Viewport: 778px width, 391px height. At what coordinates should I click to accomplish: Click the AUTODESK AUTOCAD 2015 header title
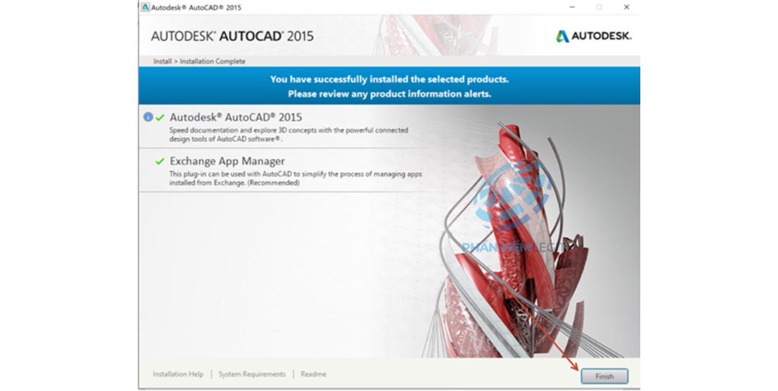click(x=232, y=36)
